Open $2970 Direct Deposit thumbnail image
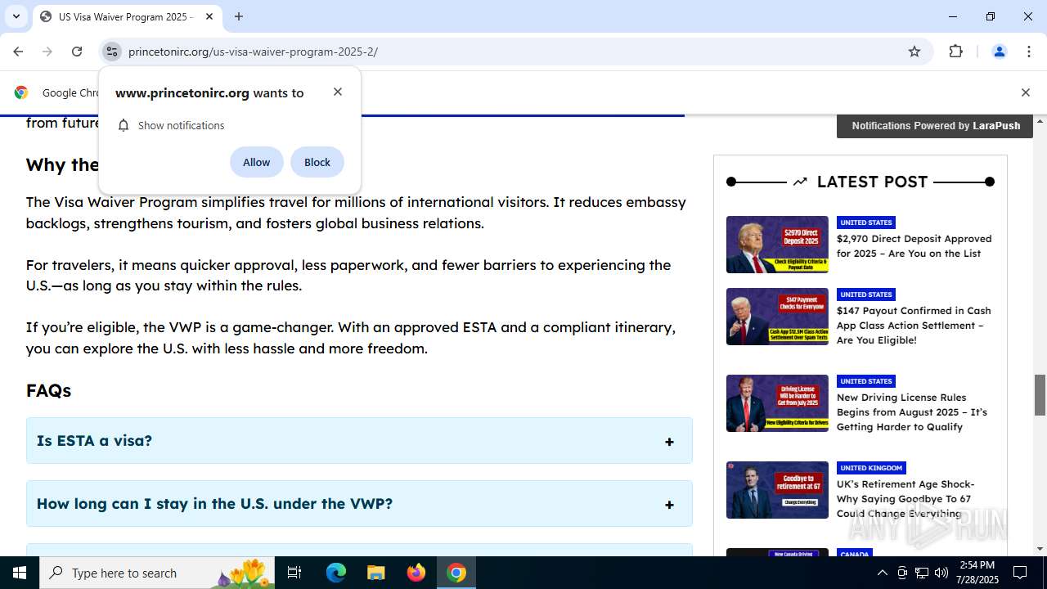Viewport: 1047px width, 589px height. (x=777, y=245)
